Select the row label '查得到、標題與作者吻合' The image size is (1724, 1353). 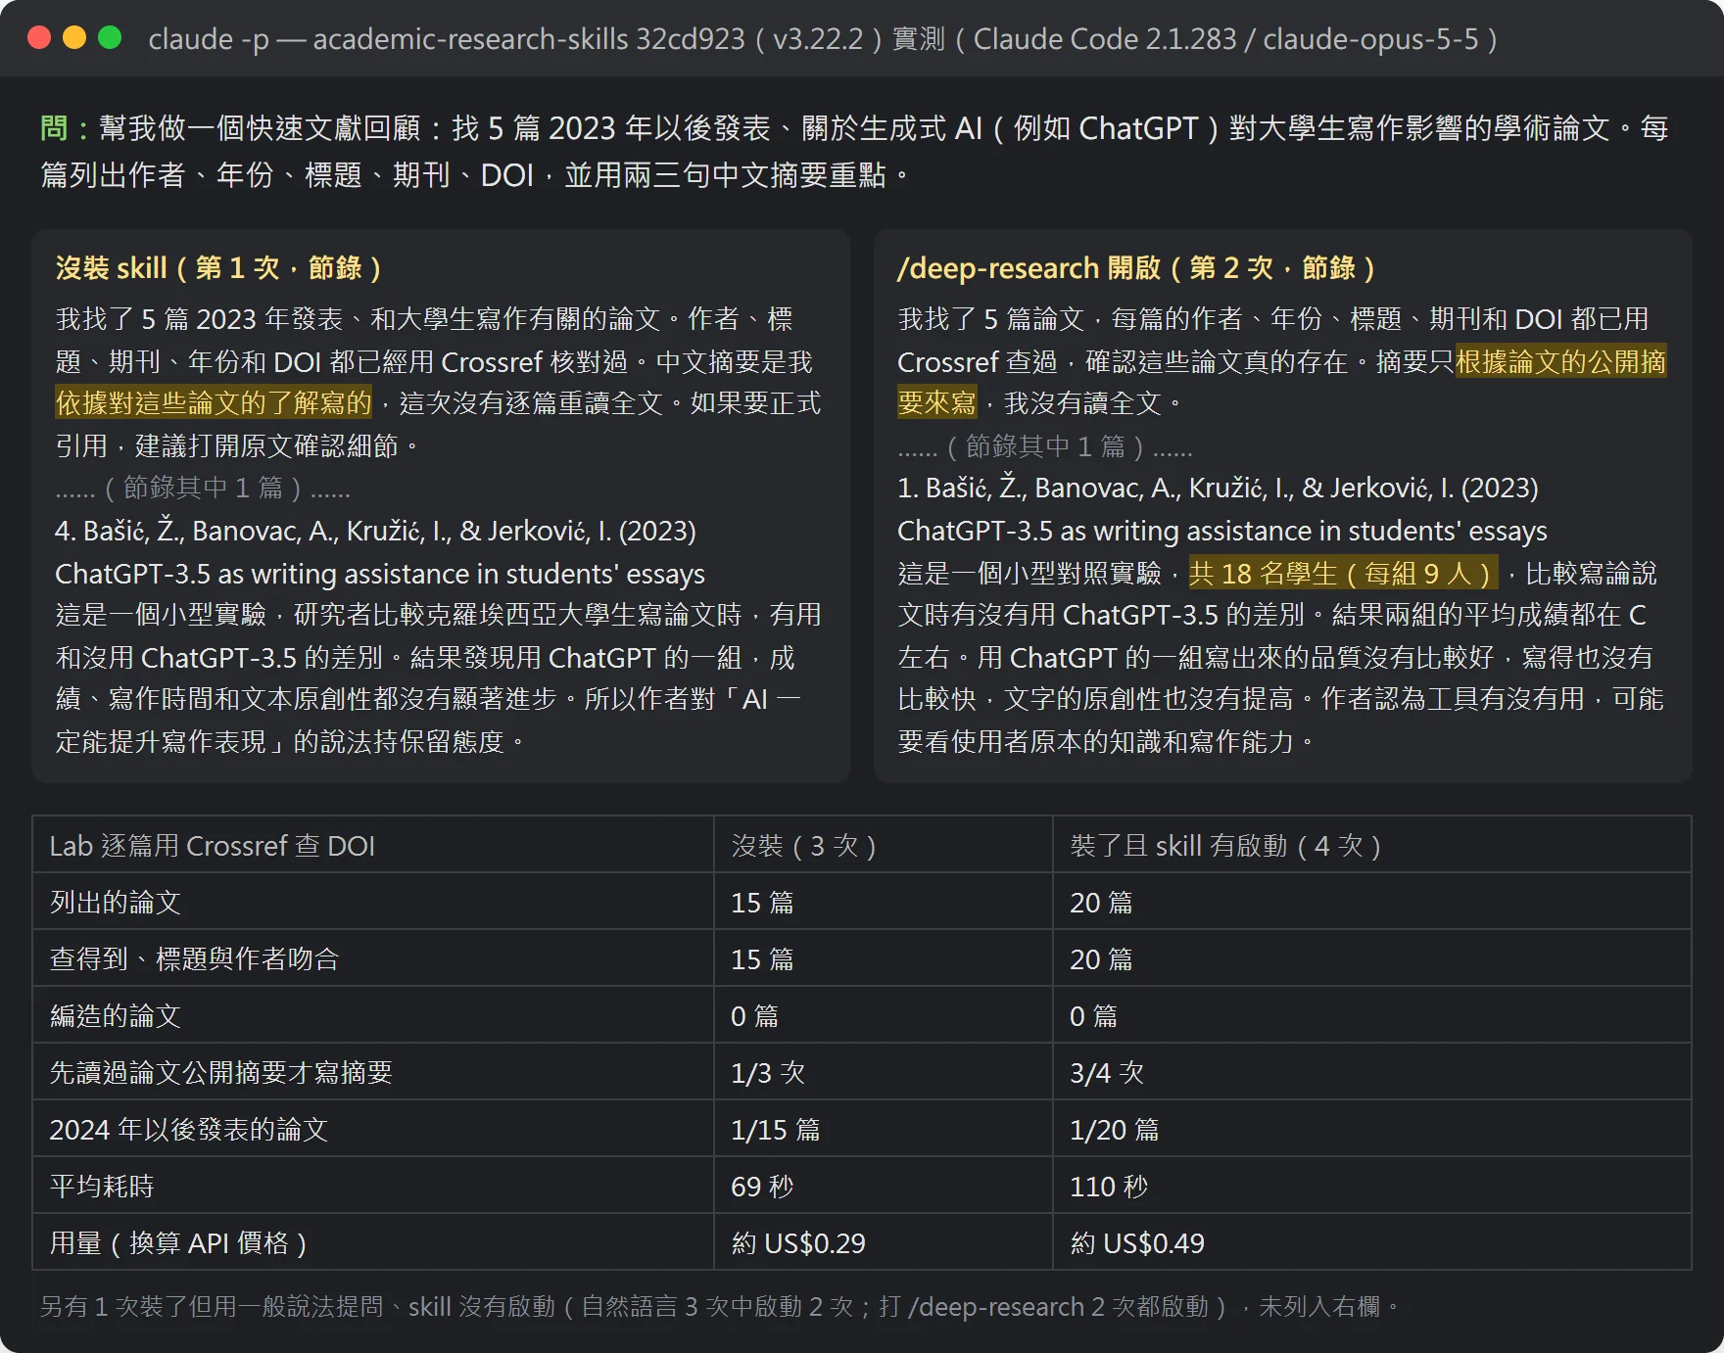click(194, 959)
